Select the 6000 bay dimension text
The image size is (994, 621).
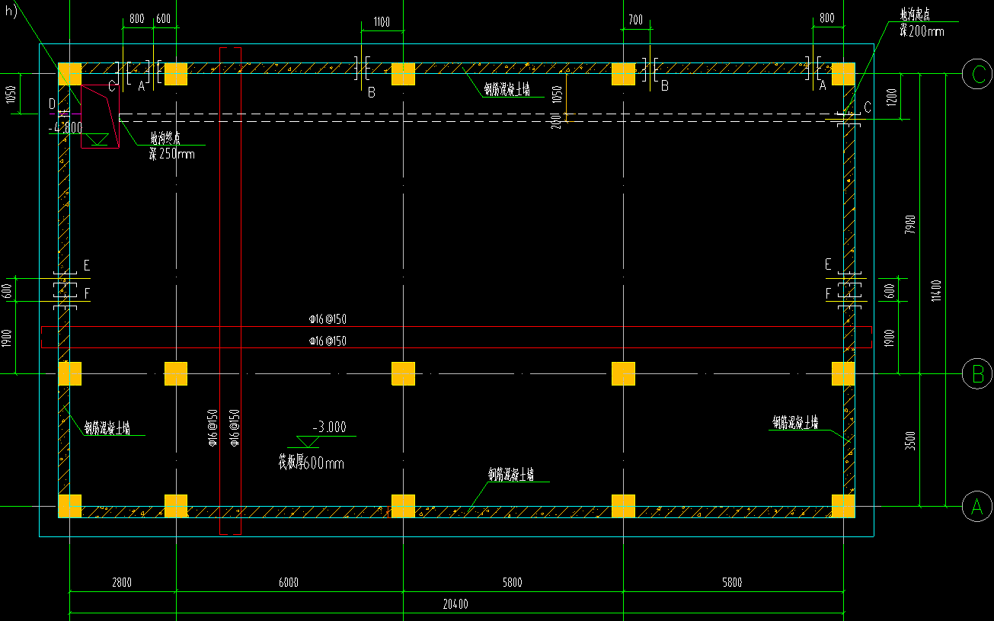tap(288, 583)
